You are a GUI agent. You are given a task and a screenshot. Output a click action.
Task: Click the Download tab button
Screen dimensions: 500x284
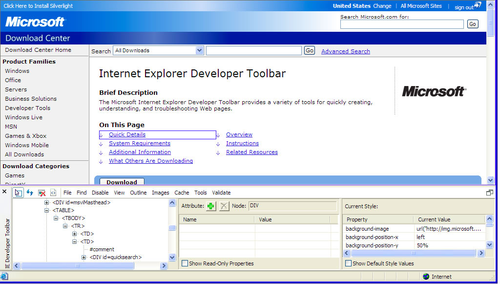tap(122, 181)
